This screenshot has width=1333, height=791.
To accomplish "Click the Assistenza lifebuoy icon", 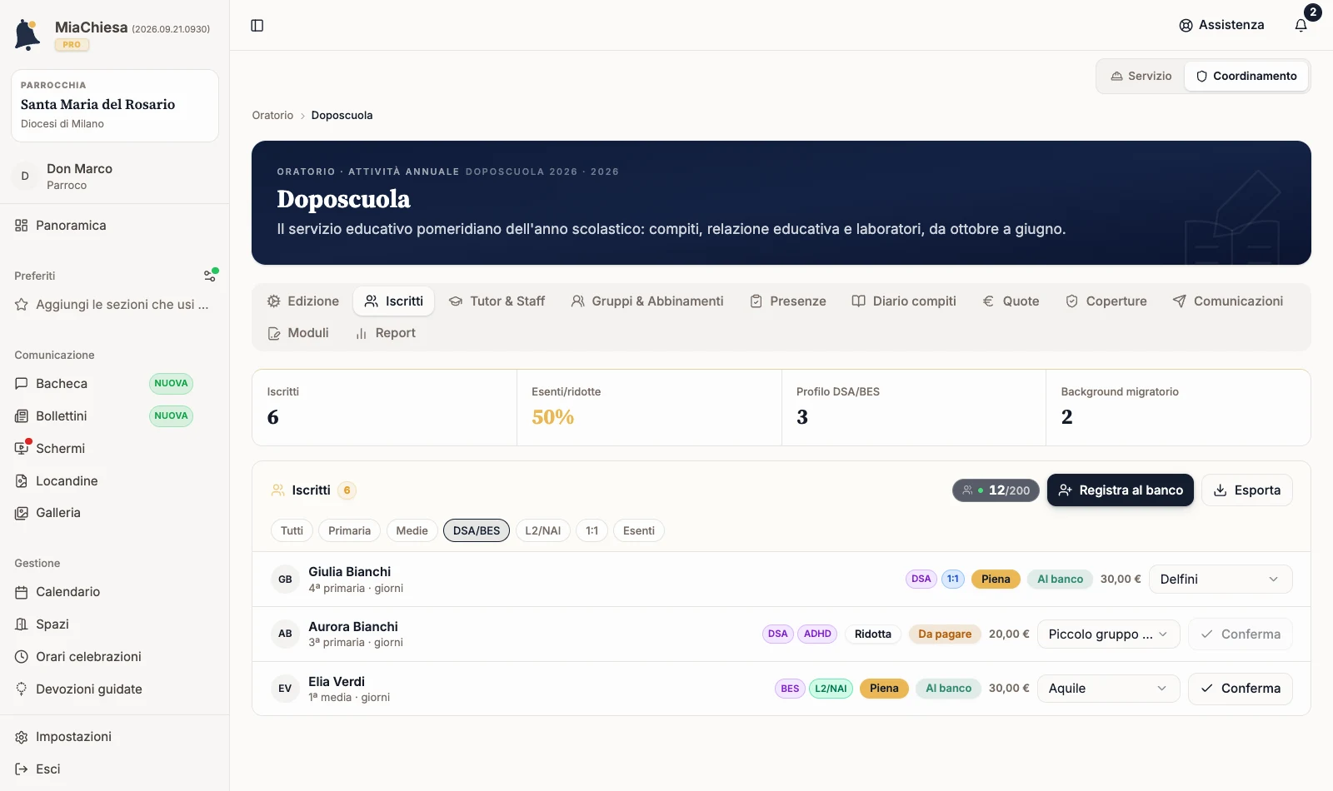I will pyautogui.click(x=1186, y=26).
